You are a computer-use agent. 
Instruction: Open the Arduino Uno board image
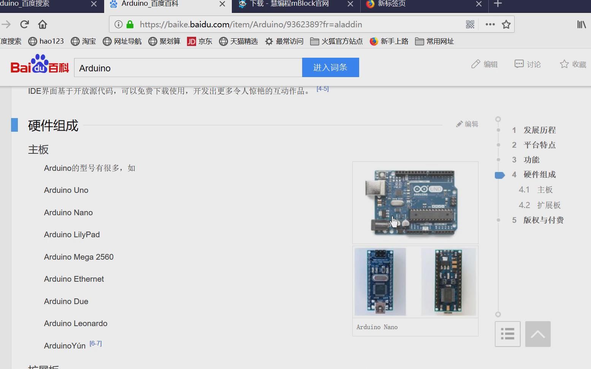[x=415, y=203]
